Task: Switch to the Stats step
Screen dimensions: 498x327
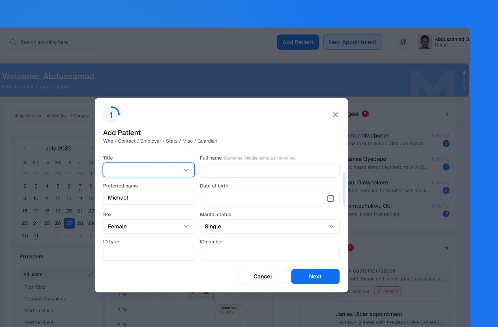Action: coord(172,141)
